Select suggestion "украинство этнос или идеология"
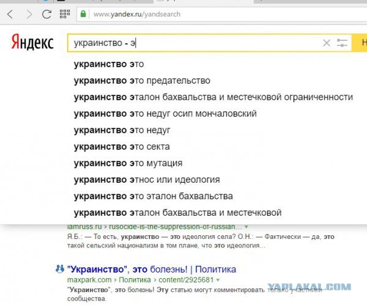Image resolution: width=367 pixels, height=305 pixels. [147, 180]
